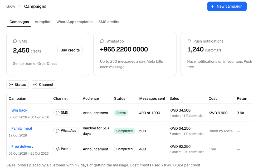Click the Status column header
This screenshot has height=168, width=253.
tap(120, 98)
